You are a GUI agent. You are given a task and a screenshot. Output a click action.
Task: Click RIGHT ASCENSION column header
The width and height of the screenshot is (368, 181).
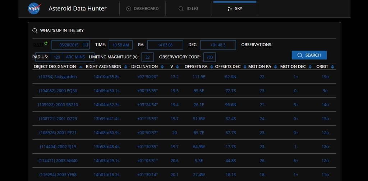[103, 67]
